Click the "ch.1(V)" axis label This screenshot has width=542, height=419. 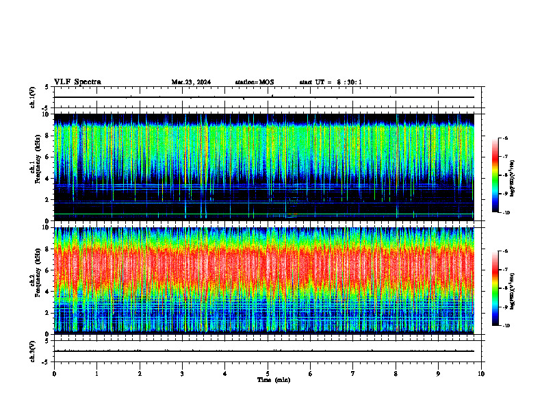click(x=33, y=97)
